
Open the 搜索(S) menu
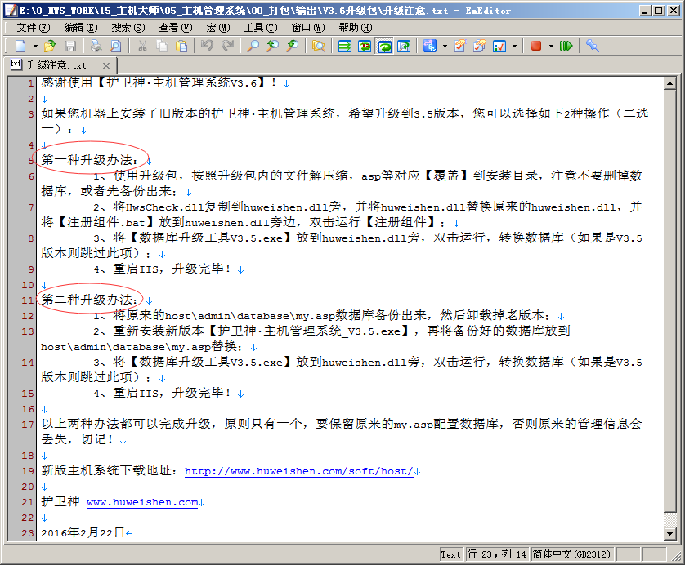[x=128, y=28]
